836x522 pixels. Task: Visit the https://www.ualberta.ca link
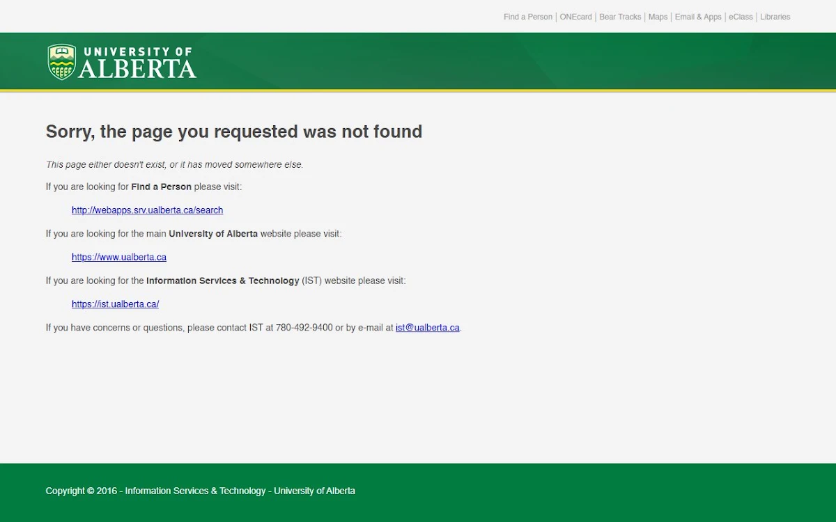119,257
